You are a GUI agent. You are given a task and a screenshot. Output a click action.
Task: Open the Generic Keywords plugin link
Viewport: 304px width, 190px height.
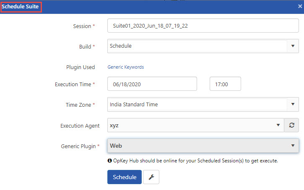tap(126, 67)
